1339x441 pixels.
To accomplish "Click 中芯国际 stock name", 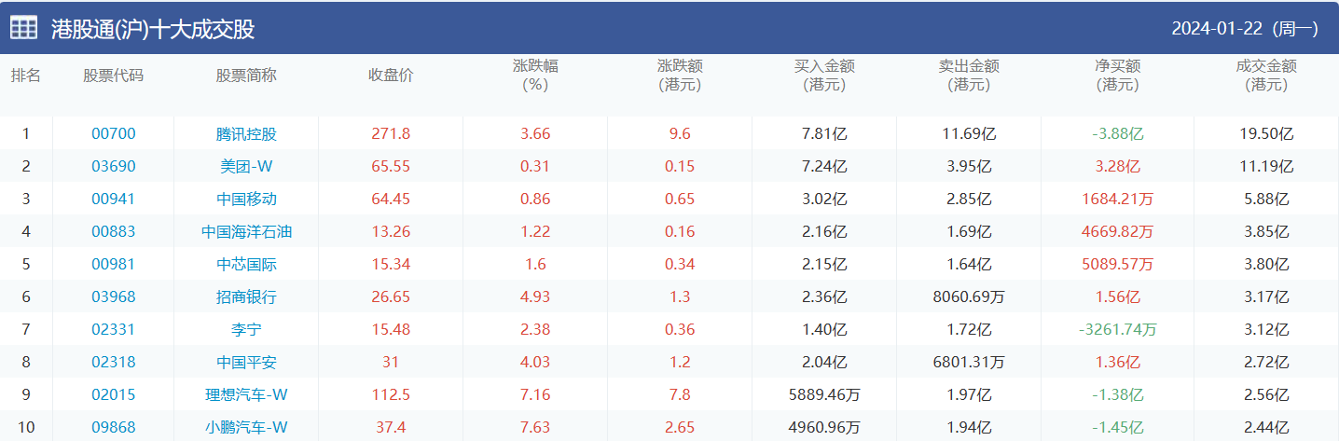I will 246,264.
